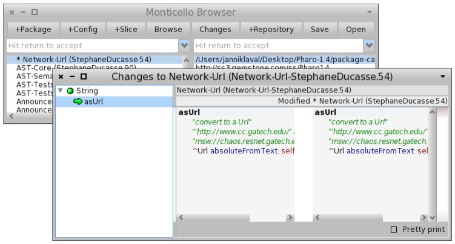Open the left package filter dropdown arrow
The height and width of the screenshot is (244, 455).
point(185,45)
